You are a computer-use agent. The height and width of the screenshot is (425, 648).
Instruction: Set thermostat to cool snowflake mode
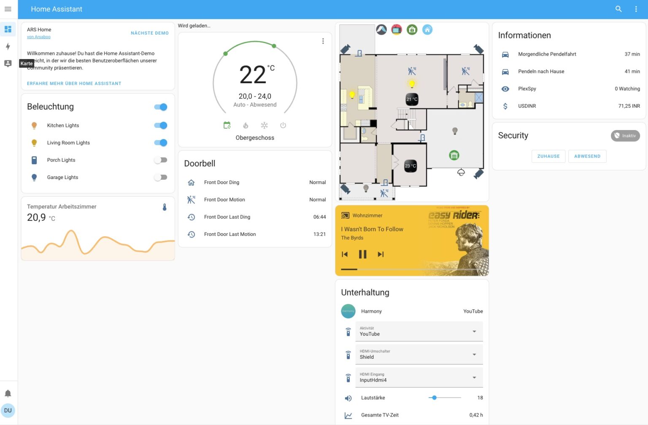264,125
